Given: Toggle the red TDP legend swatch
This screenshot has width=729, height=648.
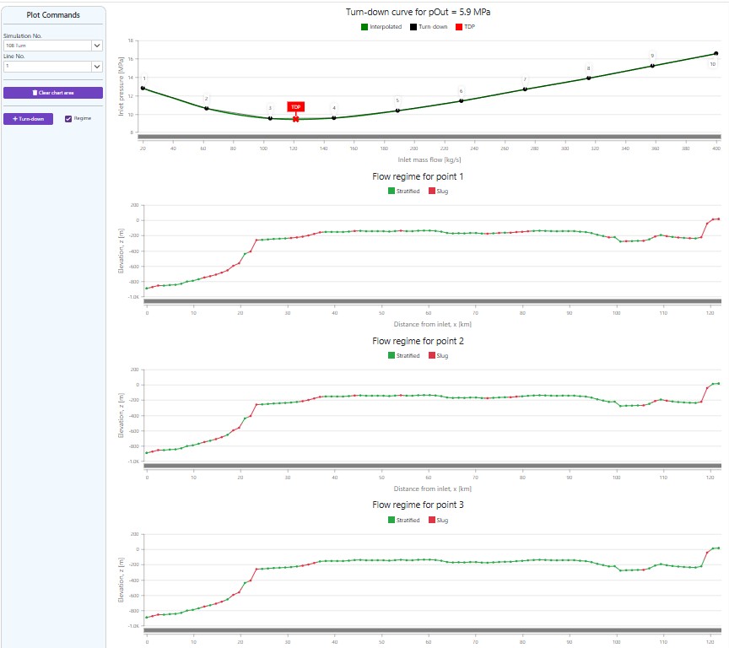Looking at the screenshot, I should (459, 27).
